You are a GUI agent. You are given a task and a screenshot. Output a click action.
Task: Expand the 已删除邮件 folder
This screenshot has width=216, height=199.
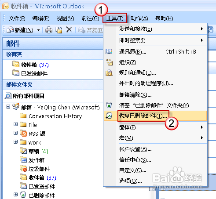16,195
